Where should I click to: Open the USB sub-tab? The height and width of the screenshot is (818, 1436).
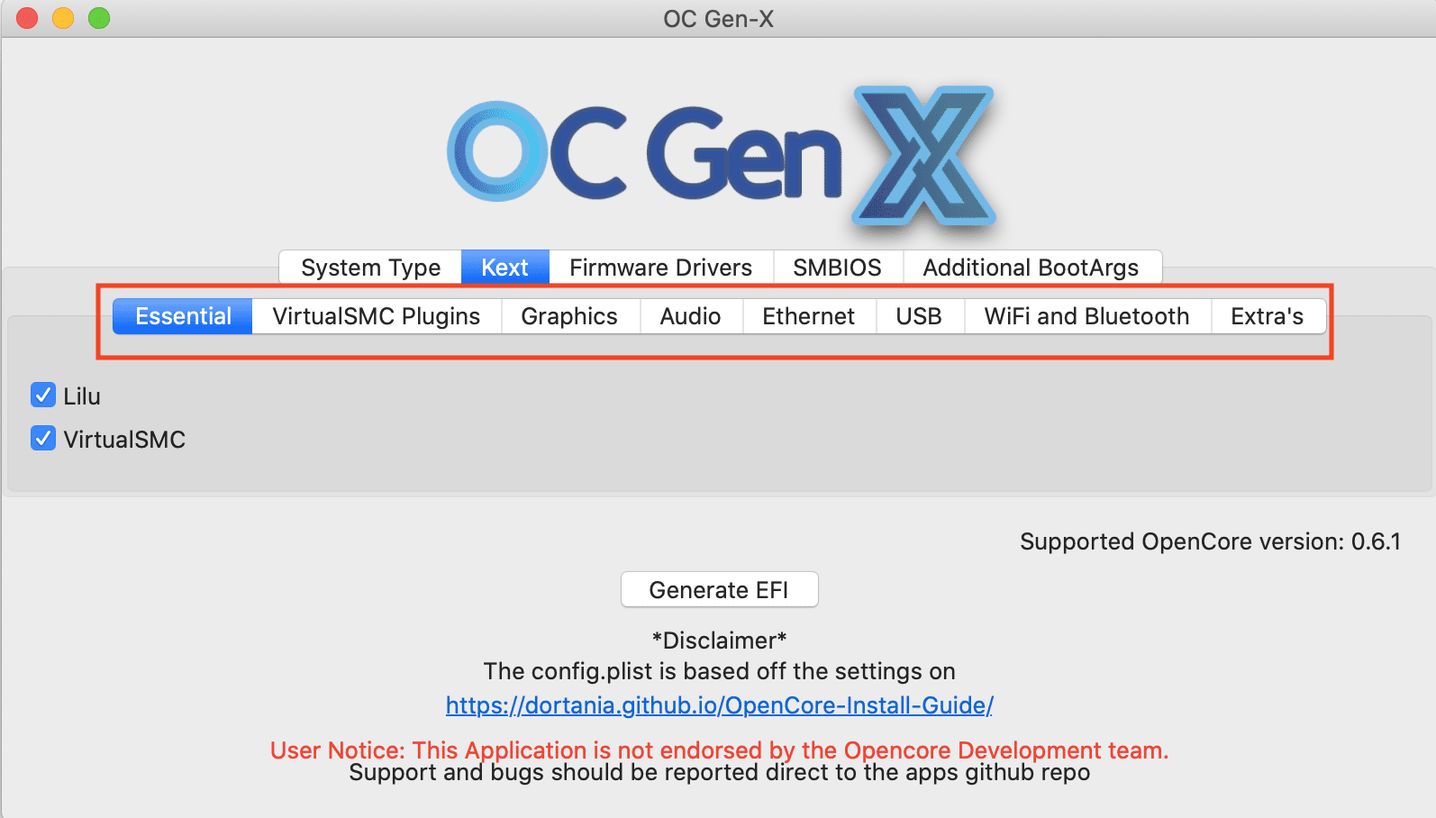[x=920, y=316]
